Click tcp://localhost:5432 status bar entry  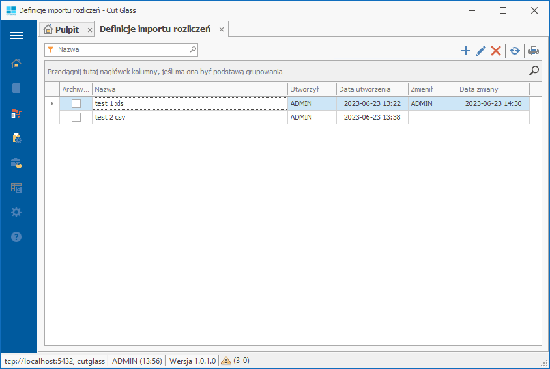pyautogui.click(x=54, y=361)
